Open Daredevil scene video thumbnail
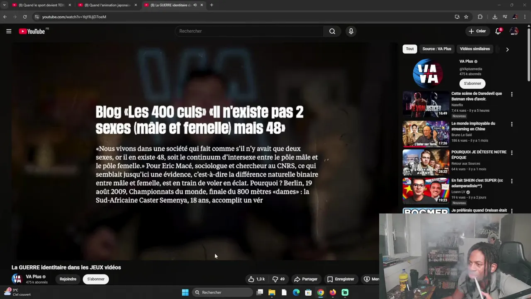 click(426, 104)
